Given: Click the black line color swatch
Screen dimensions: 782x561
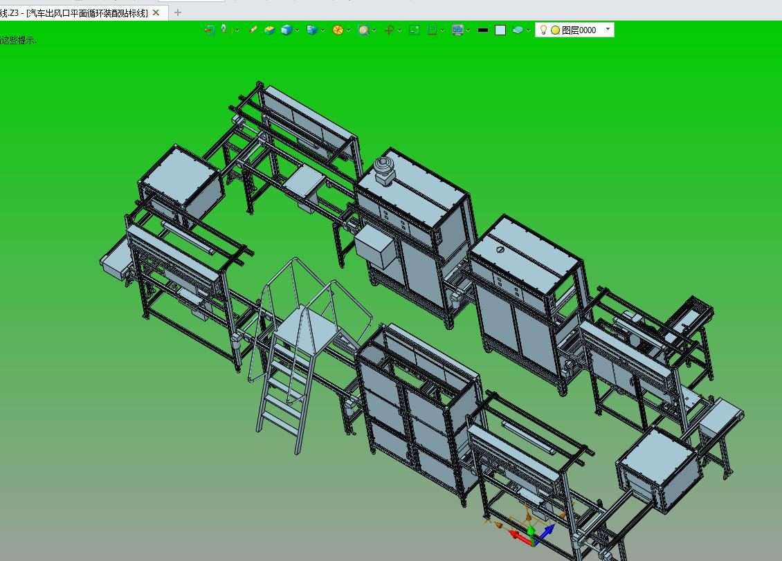Looking at the screenshot, I should tap(483, 30).
